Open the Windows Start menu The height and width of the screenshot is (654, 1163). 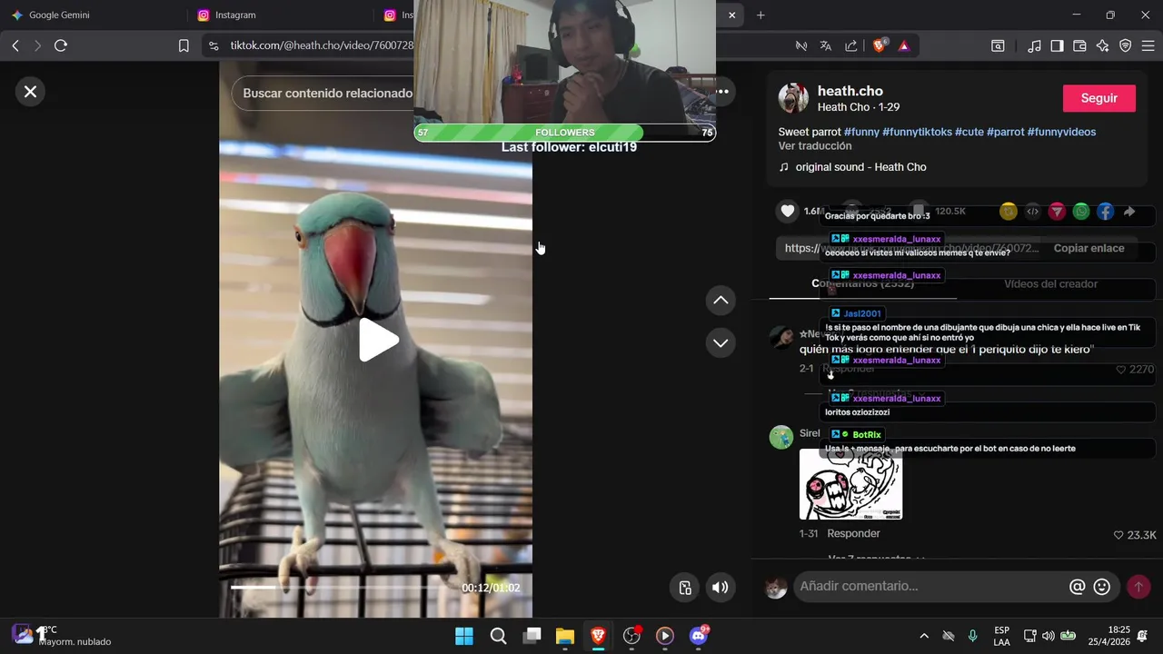464,636
